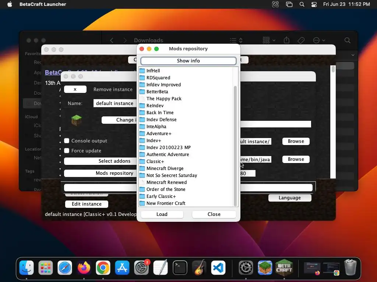Select Not So Seecret Saturday entry
377x282 pixels.
(x=172, y=175)
